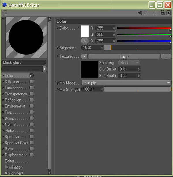The width and height of the screenshot is (173, 177).
Task: Enable the Glow channel checkbox
Action: (32, 149)
